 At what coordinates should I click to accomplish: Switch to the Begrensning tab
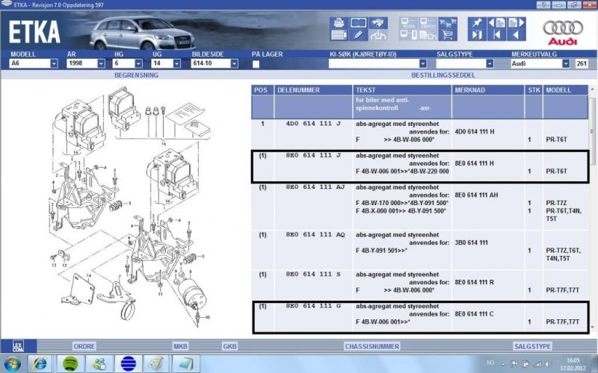135,75
